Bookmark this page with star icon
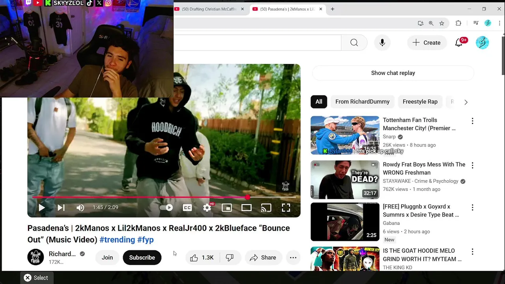Image resolution: width=505 pixels, height=284 pixels. (442, 23)
